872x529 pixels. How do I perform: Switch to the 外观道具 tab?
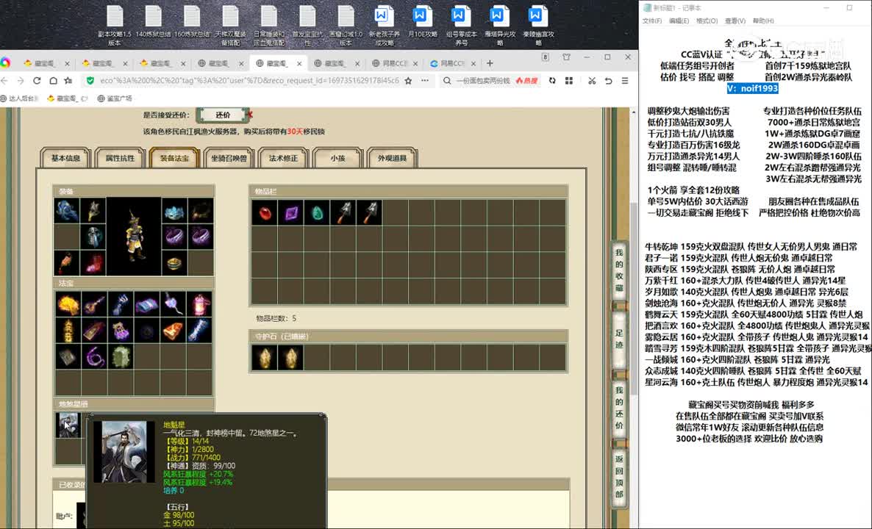tap(392, 159)
